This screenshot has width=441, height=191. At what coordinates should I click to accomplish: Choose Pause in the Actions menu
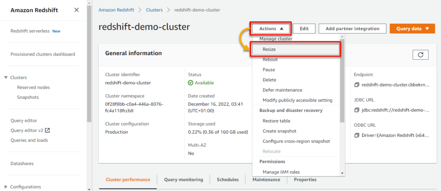click(x=295, y=70)
